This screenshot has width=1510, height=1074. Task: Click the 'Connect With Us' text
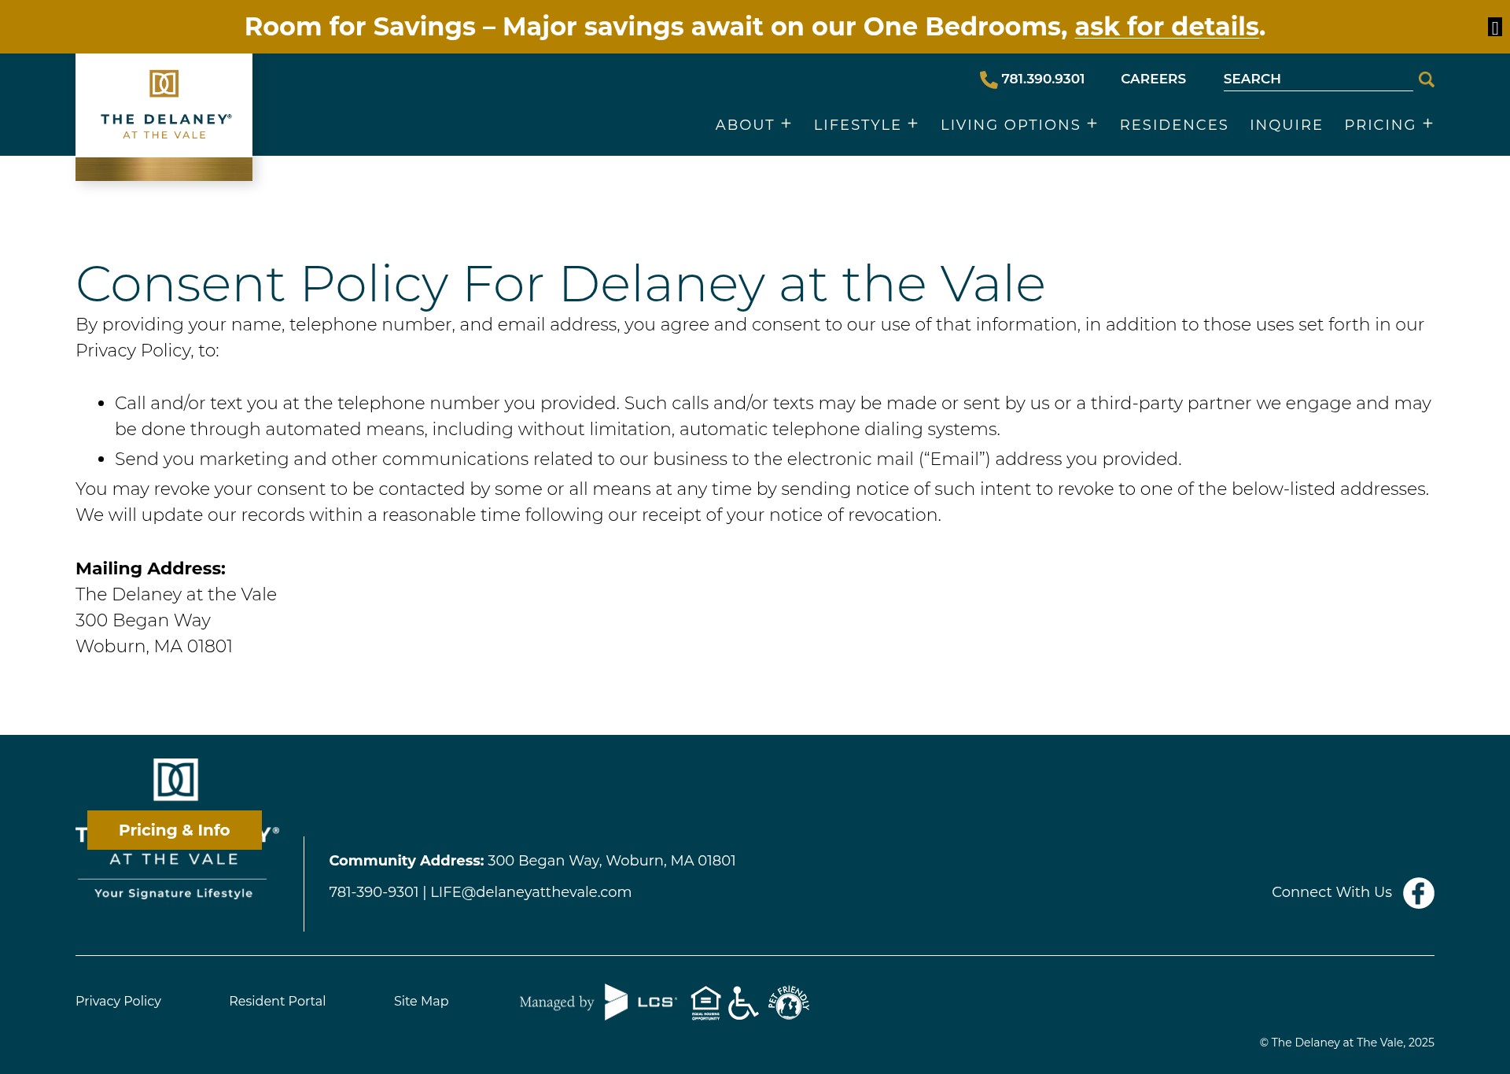1331,892
